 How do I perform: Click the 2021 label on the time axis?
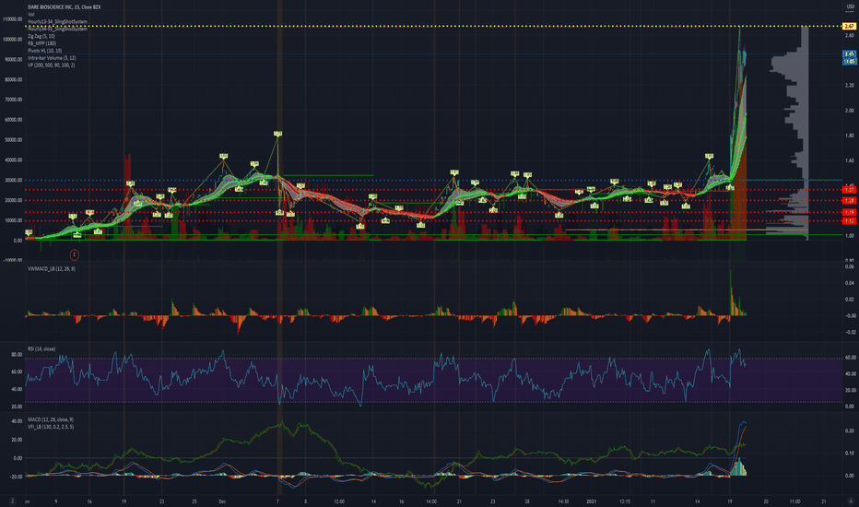point(591,501)
